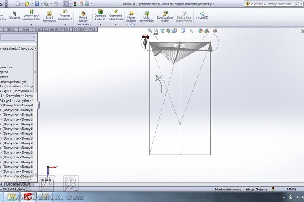304x202 pixels.
Task: Switch to the Szkic tab
Action: pyautogui.click(x=11, y=29)
